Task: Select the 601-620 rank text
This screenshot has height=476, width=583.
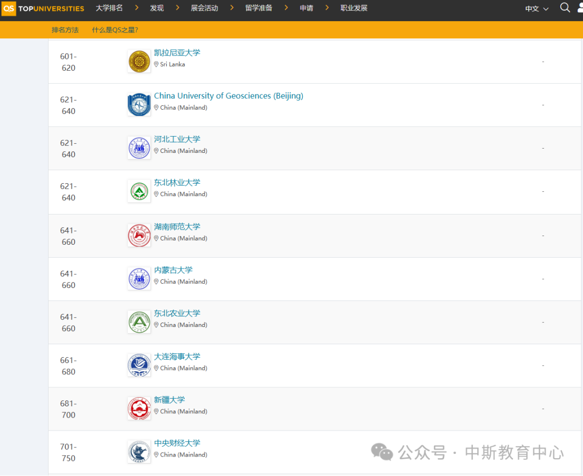Action: click(69, 62)
